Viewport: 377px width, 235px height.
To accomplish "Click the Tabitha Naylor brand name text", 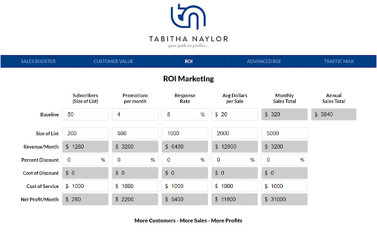I will (188, 39).
